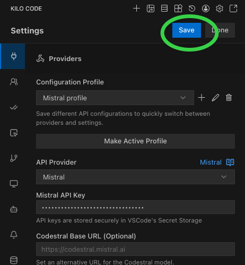Click the Mistral API Key label

click(60, 195)
